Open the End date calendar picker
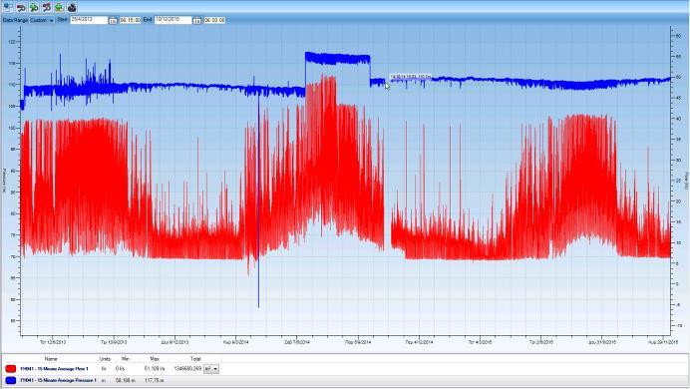This screenshot has height=389, width=690. click(x=196, y=20)
